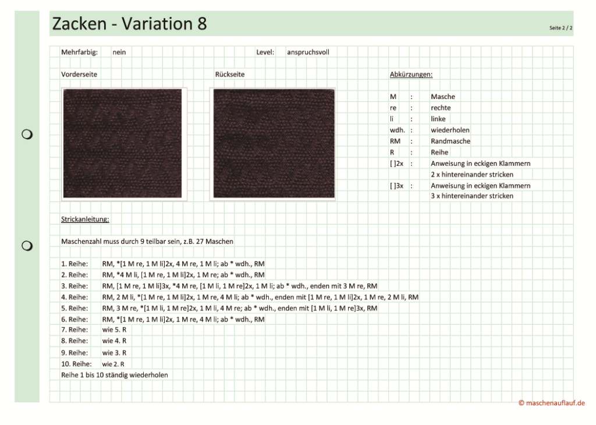Open the Vorderseite knitting sample photo

point(122,143)
